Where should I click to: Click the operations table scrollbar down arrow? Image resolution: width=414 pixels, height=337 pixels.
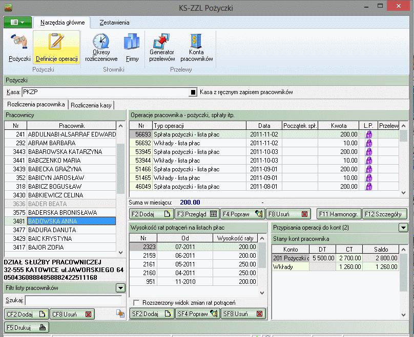pyautogui.click(x=403, y=193)
